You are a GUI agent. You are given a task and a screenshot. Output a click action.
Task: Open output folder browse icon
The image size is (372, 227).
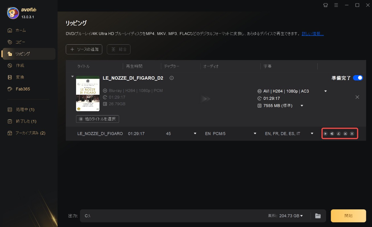pyautogui.click(x=318, y=216)
